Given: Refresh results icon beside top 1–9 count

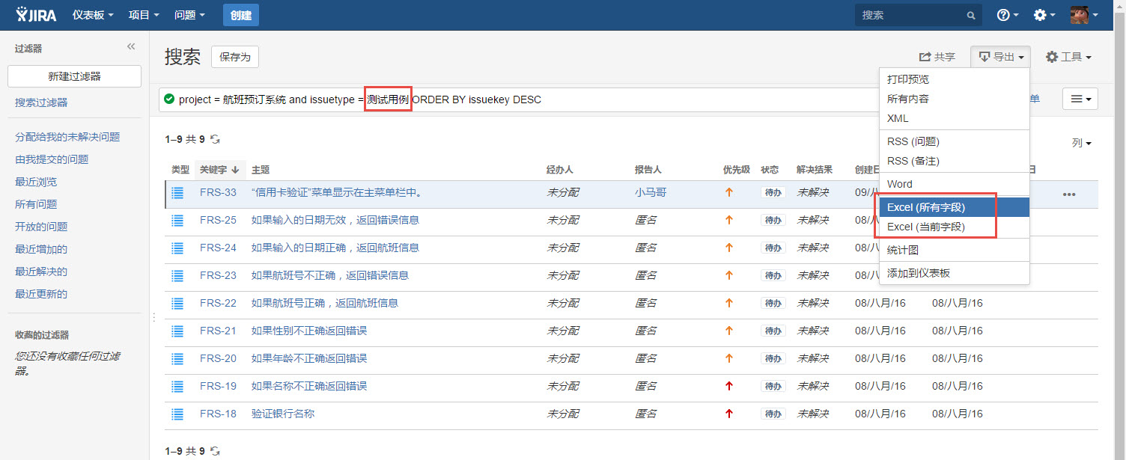Looking at the screenshot, I should (215, 139).
